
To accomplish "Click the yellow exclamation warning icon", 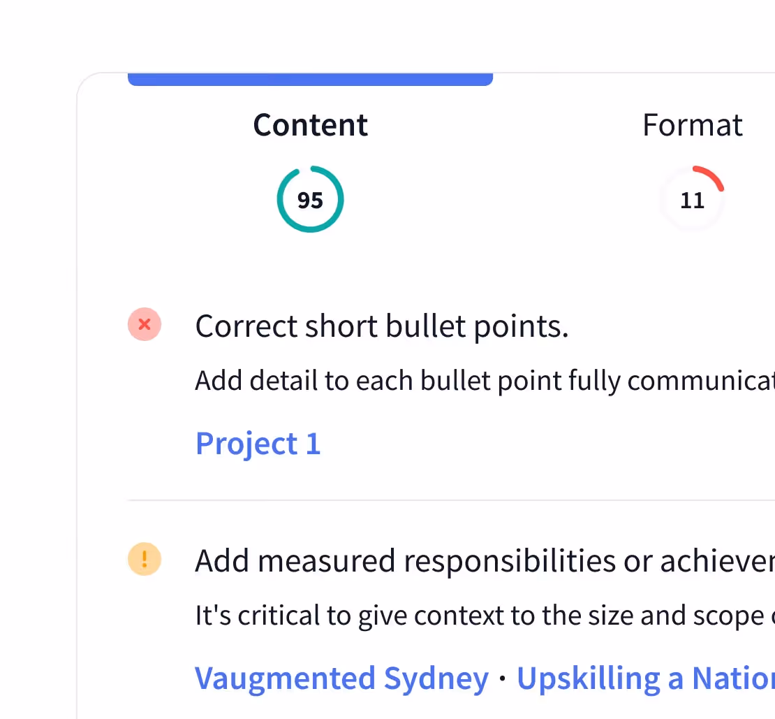I will (x=145, y=559).
